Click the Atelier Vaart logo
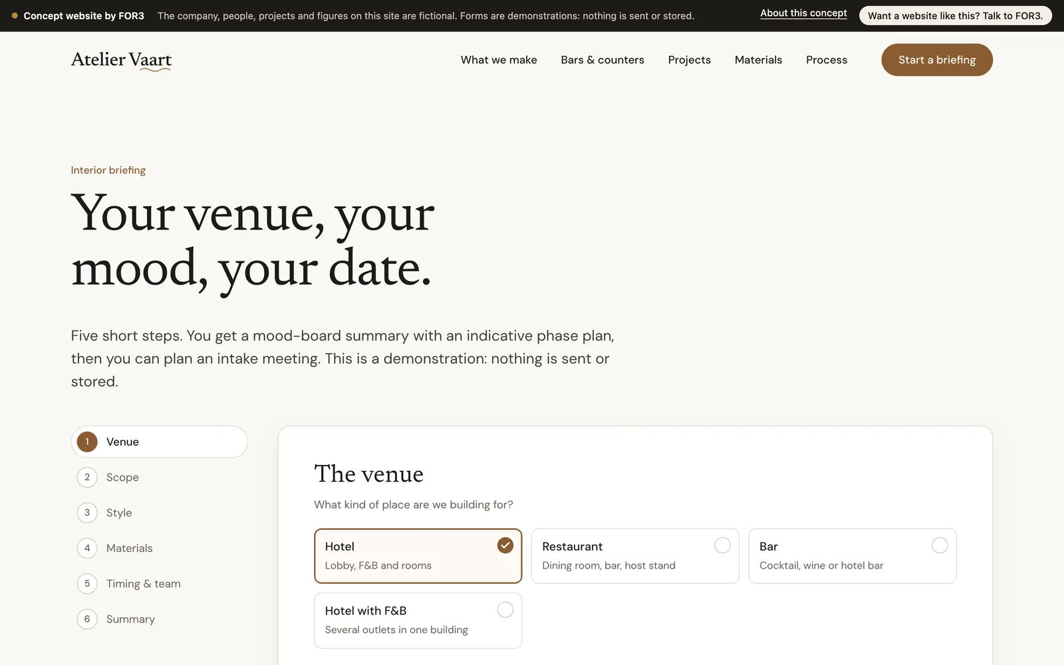Screen dimensions: 1064x665 121,60
